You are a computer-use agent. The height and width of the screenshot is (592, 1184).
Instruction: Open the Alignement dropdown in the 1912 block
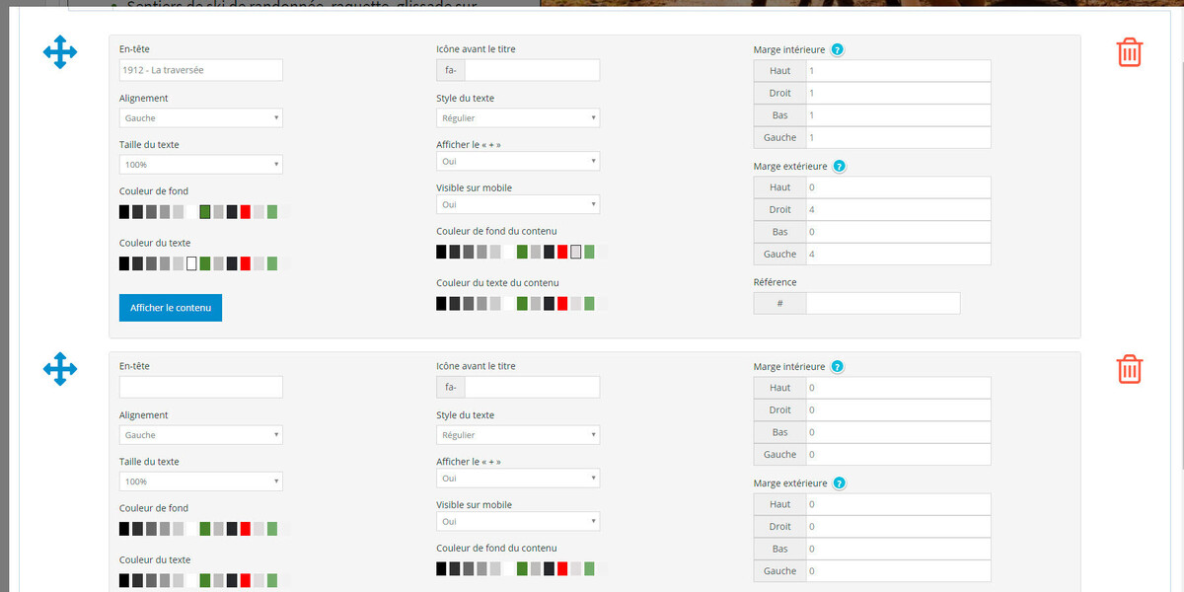(x=201, y=117)
